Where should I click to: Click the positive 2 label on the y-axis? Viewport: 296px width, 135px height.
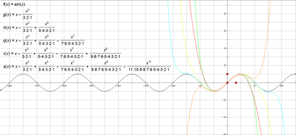[225, 65]
